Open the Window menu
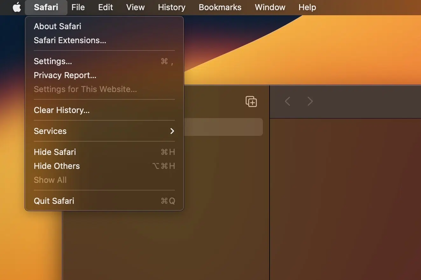The height and width of the screenshot is (280, 421). 270,7
